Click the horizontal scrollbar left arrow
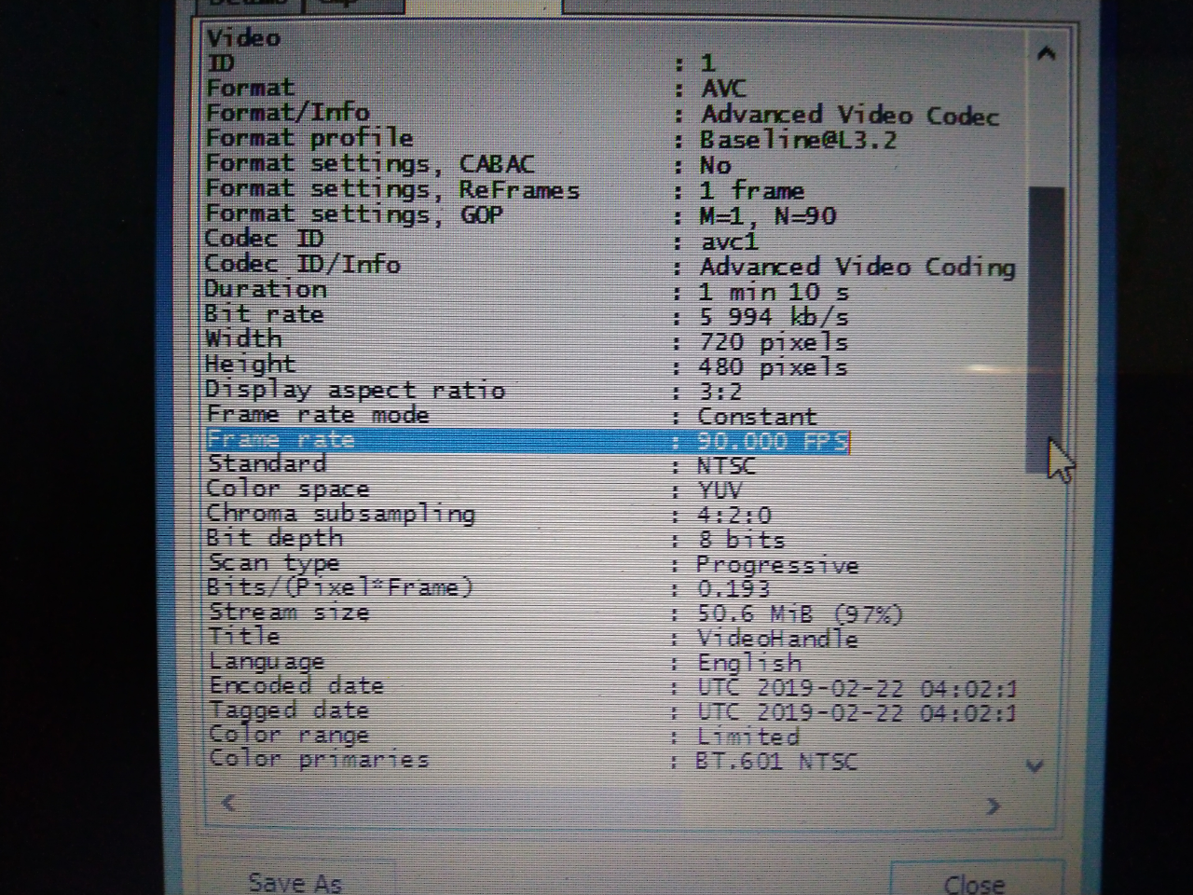This screenshot has height=895, width=1193. [228, 805]
